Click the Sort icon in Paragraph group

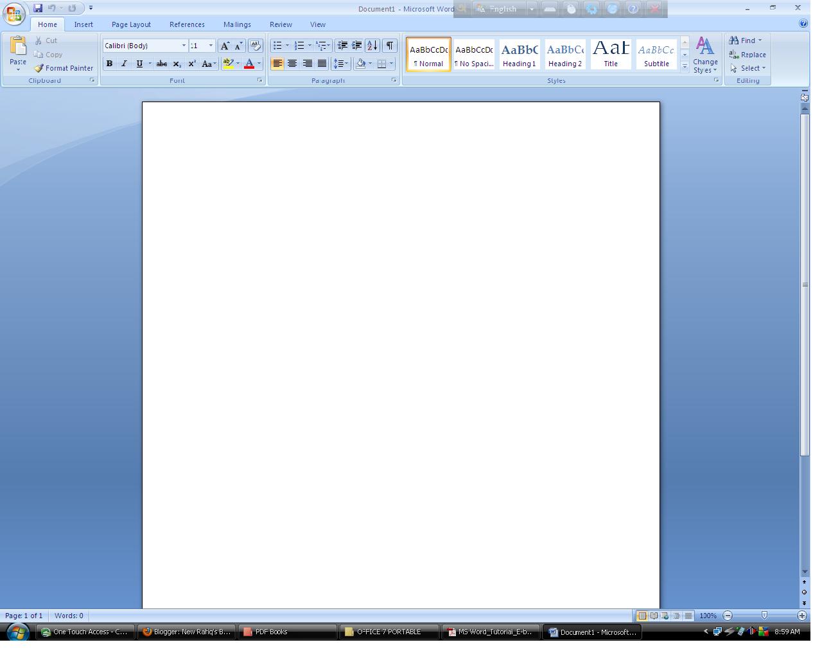click(372, 45)
